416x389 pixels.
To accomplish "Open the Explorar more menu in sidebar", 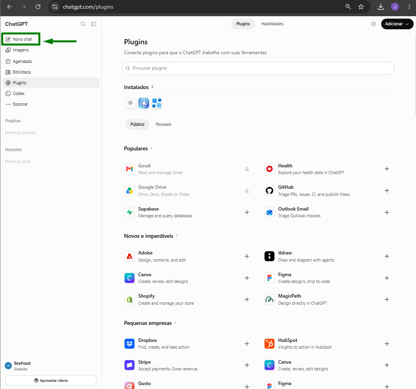I will click(51, 104).
